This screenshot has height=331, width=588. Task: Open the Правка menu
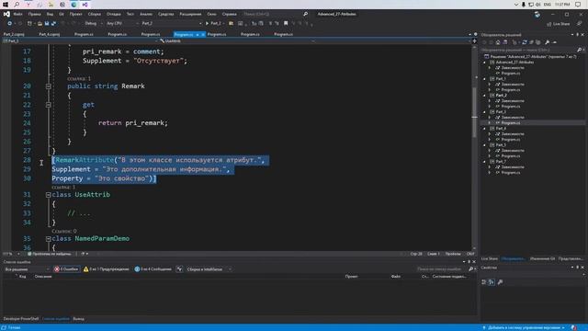[34, 14]
